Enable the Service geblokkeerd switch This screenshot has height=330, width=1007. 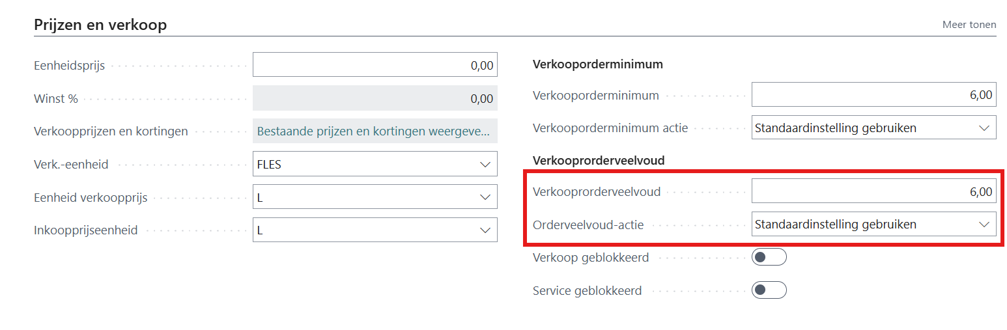769,290
